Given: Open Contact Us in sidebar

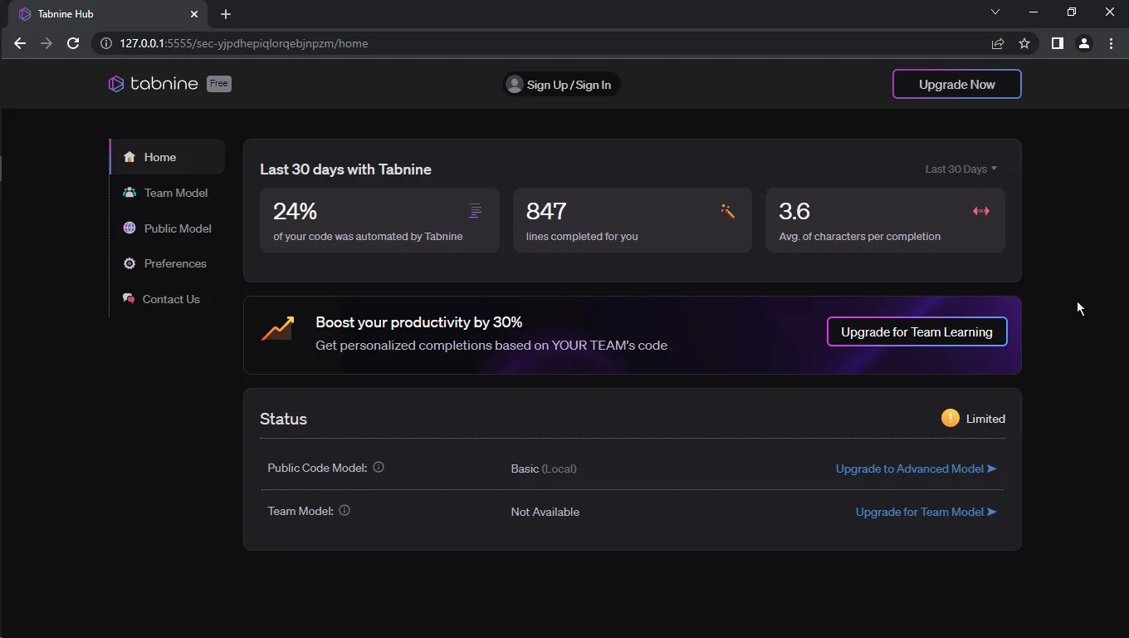Looking at the screenshot, I should pos(168,299).
